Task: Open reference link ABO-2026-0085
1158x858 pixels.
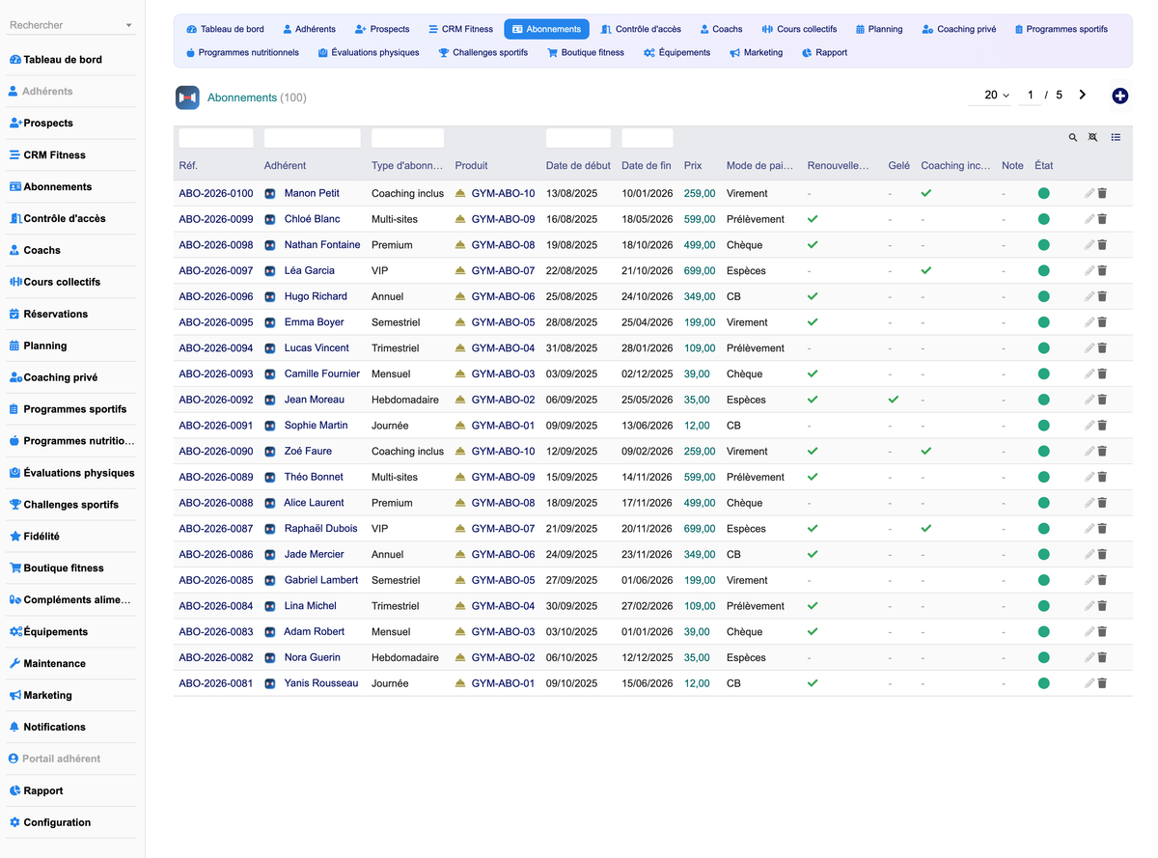Action: pyautogui.click(x=216, y=580)
